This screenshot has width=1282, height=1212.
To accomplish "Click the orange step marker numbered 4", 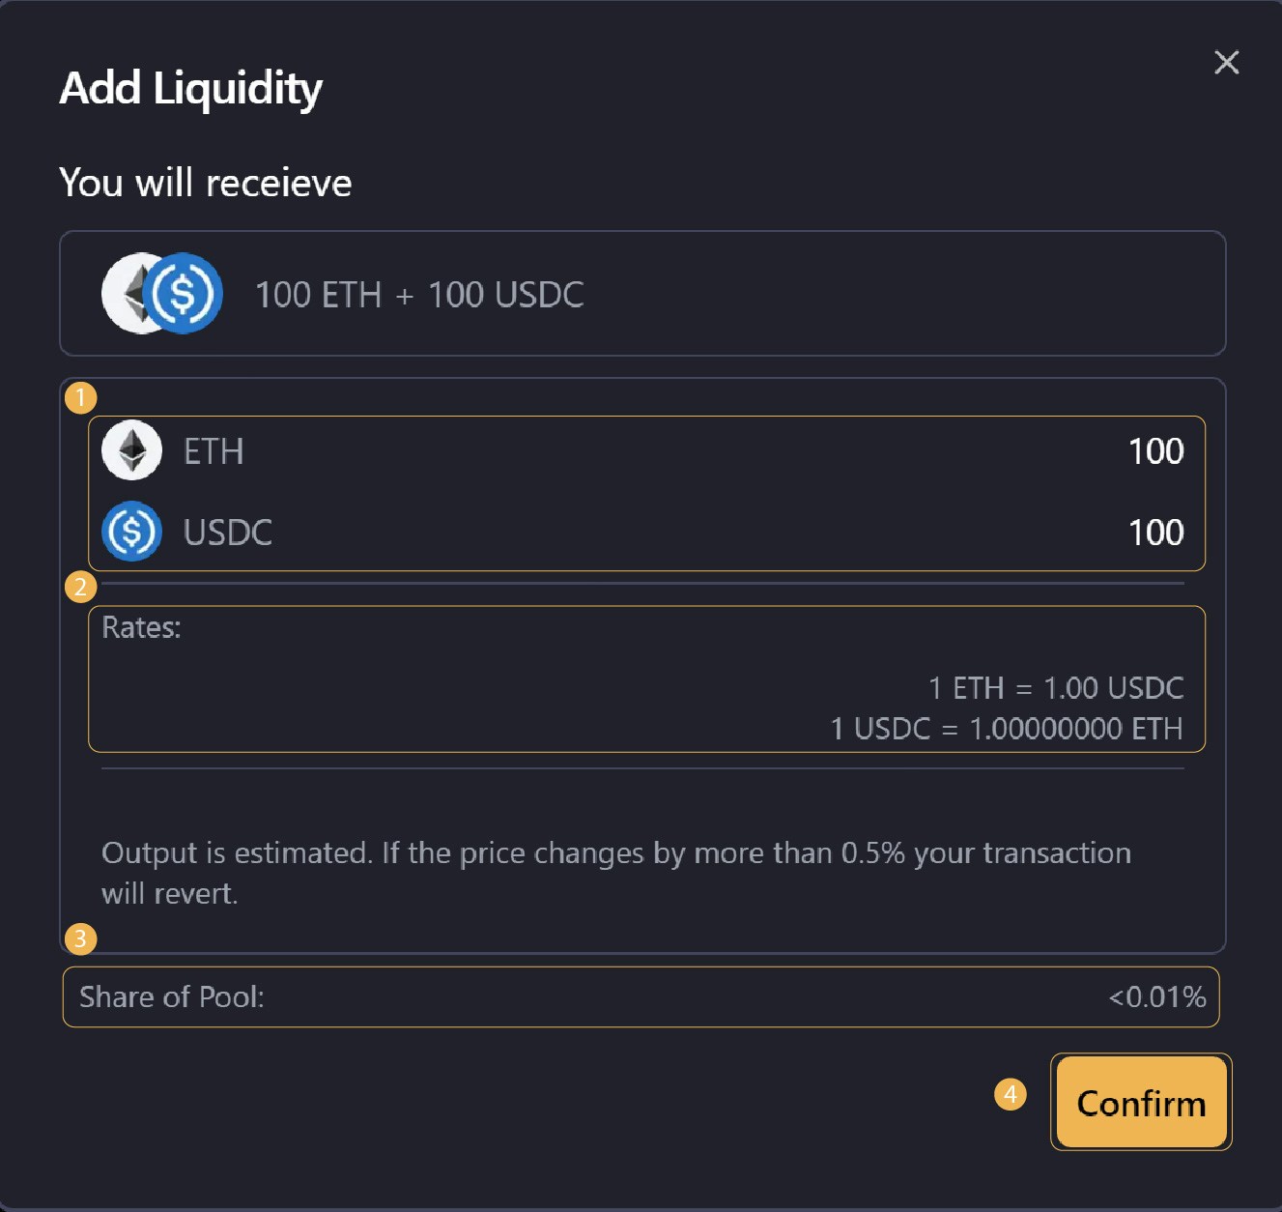I will (x=1011, y=1095).
